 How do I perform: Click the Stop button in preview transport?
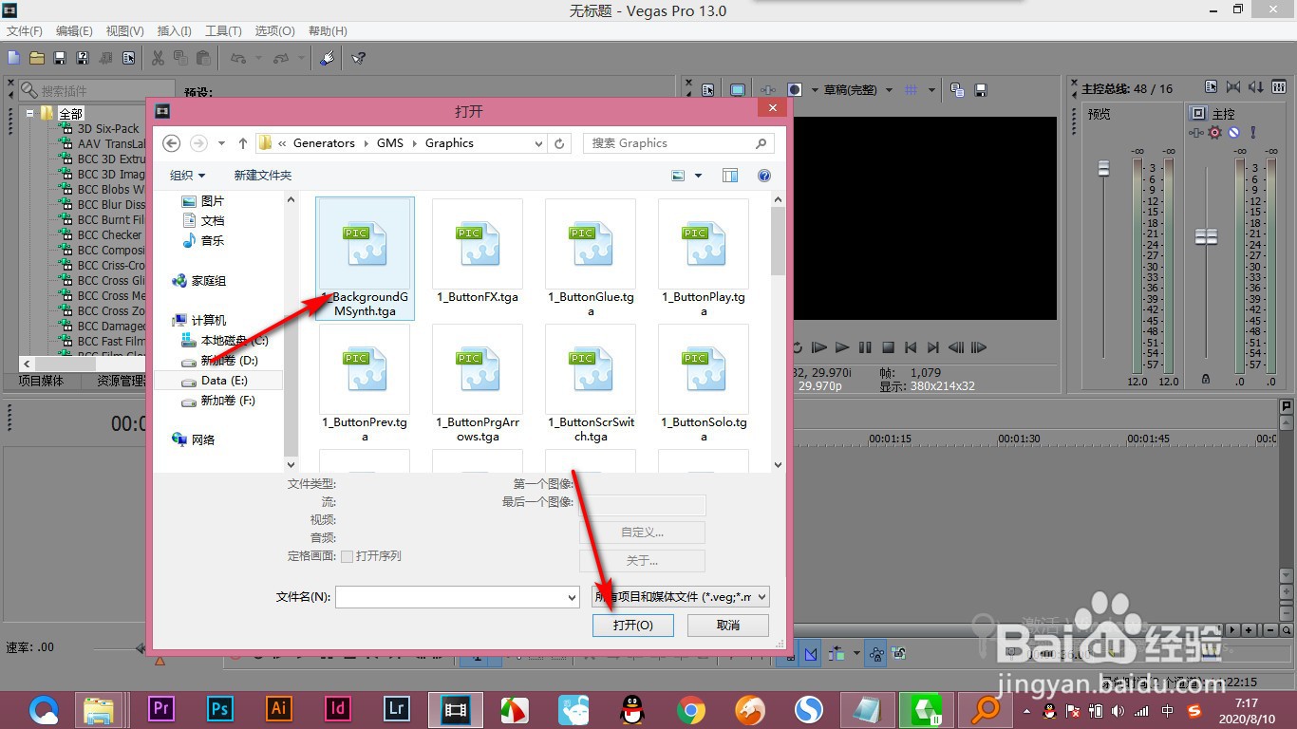point(888,348)
